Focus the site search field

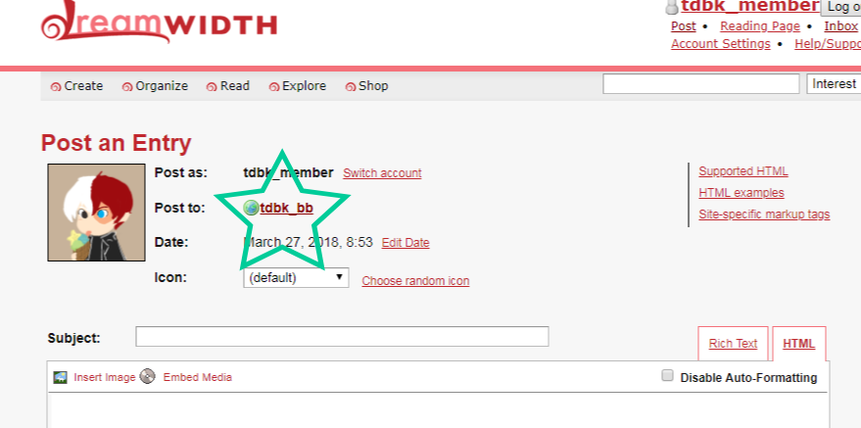click(x=700, y=84)
